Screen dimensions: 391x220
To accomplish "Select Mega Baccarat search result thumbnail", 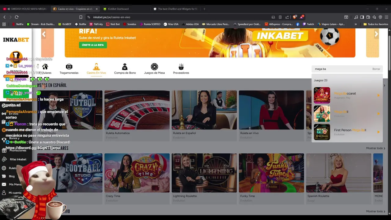I will 322,95.
